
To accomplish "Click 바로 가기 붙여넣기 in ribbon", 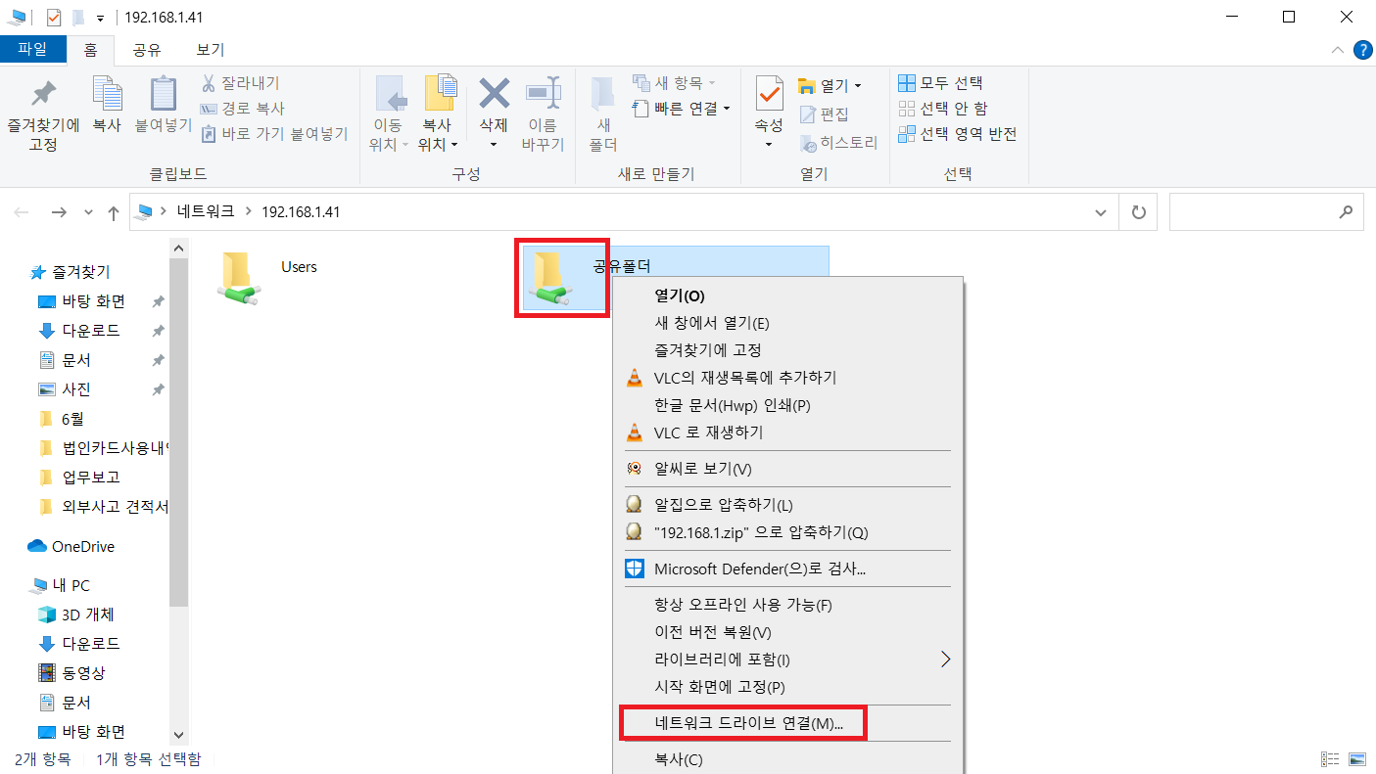I will coord(274,134).
